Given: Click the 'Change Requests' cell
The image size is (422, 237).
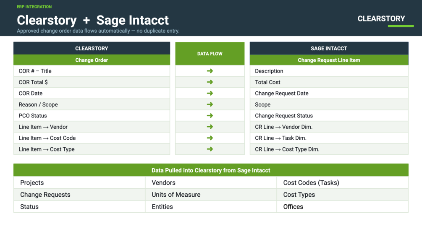Looking at the screenshot, I should point(79,195).
